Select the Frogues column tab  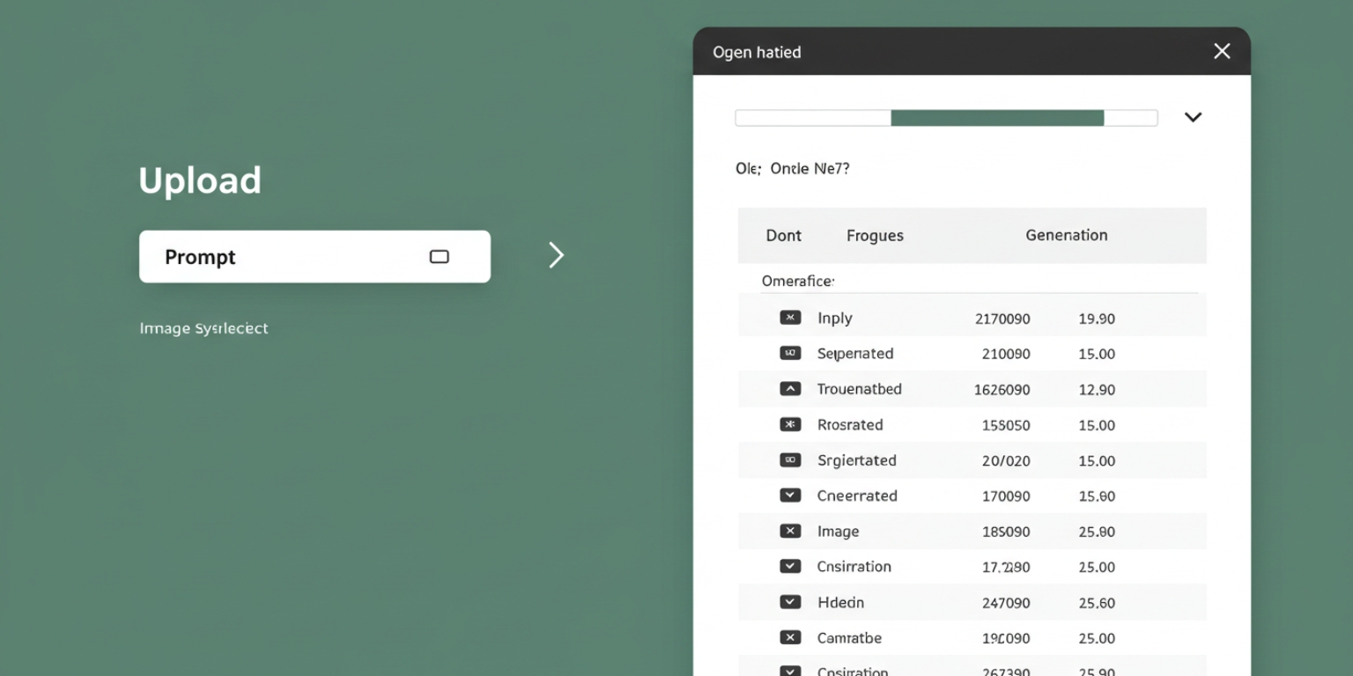875,235
